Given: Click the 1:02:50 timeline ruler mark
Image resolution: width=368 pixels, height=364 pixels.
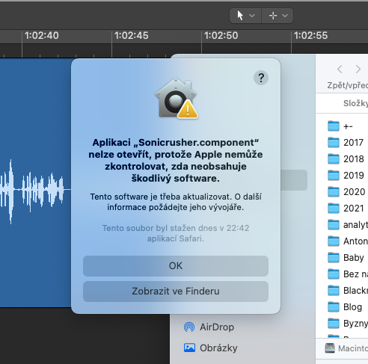Looking at the screenshot, I should 221,36.
